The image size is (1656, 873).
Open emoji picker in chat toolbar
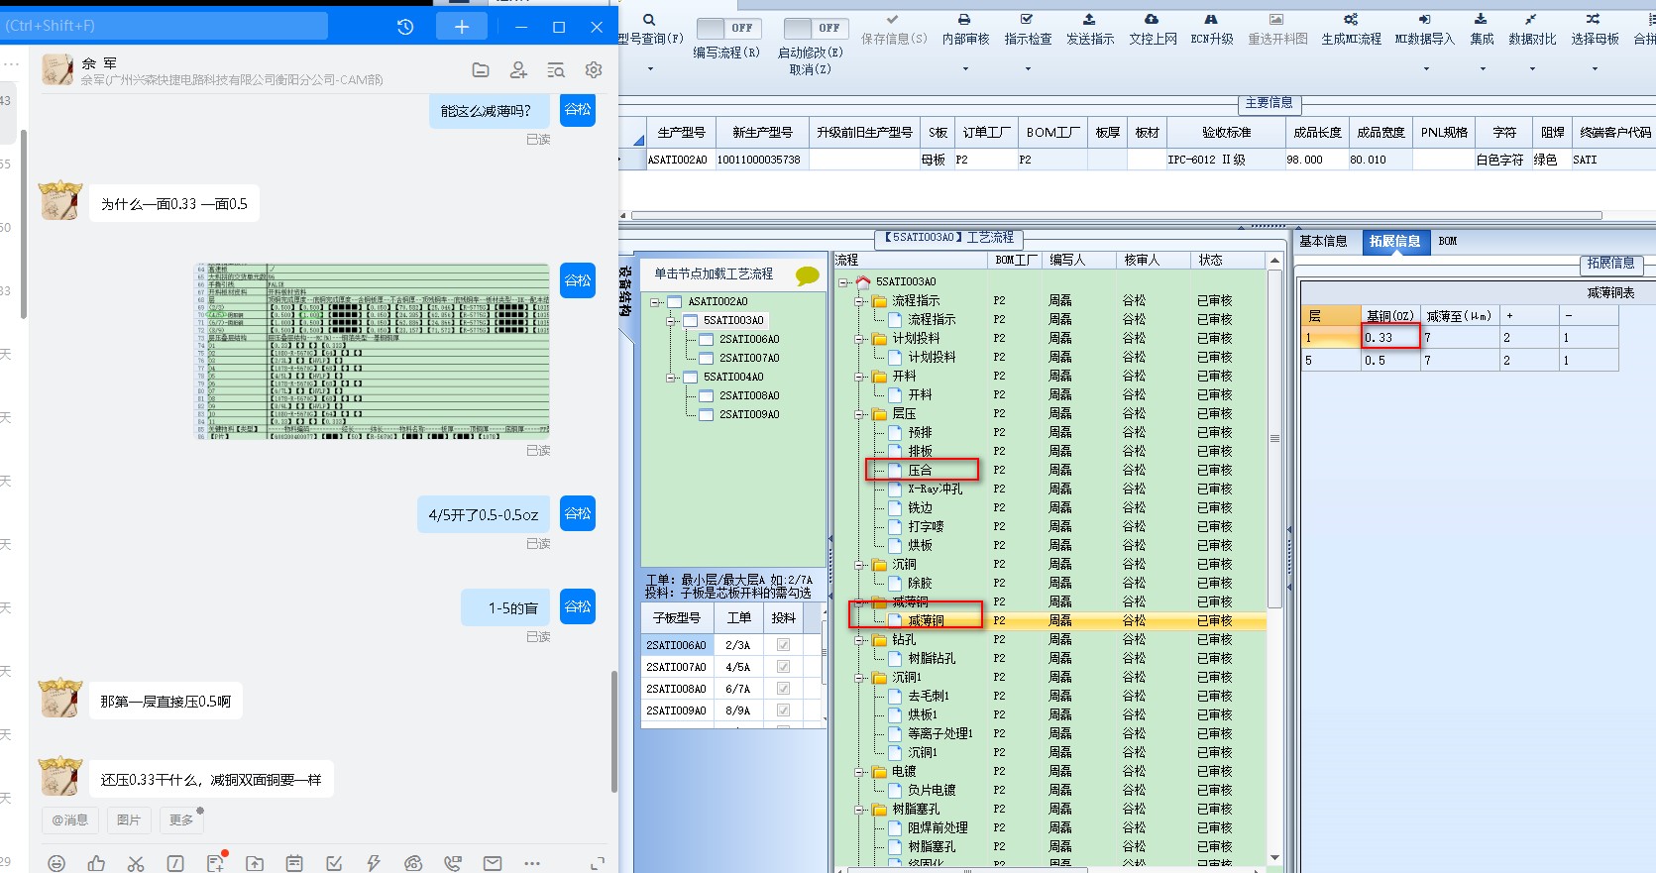tap(56, 863)
